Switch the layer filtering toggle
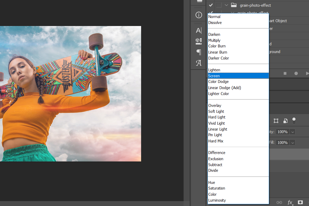This screenshot has width=309, height=206. [x=294, y=121]
